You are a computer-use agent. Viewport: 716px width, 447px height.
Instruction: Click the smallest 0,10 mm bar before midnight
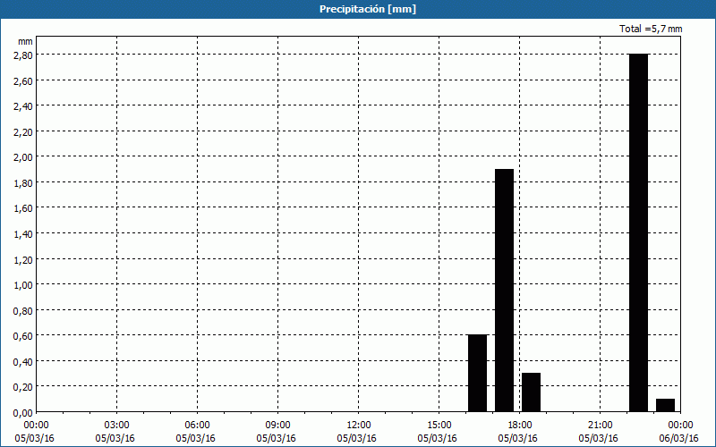(x=665, y=405)
